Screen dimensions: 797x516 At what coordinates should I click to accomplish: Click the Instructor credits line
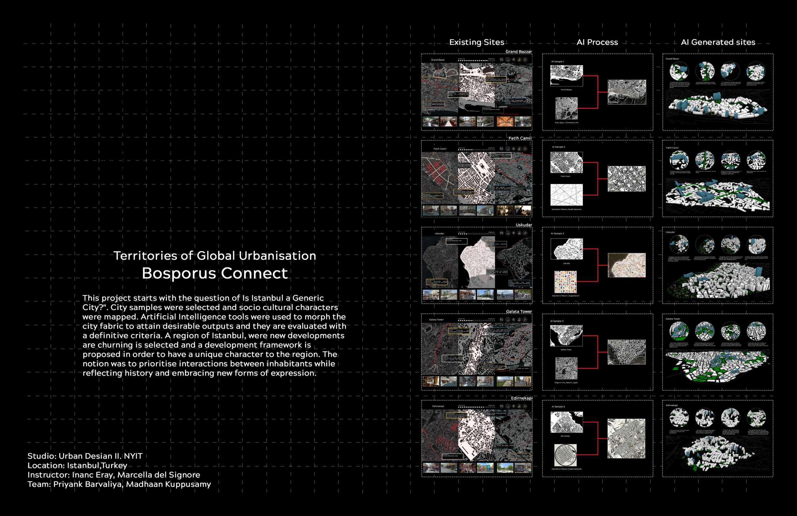point(114,475)
